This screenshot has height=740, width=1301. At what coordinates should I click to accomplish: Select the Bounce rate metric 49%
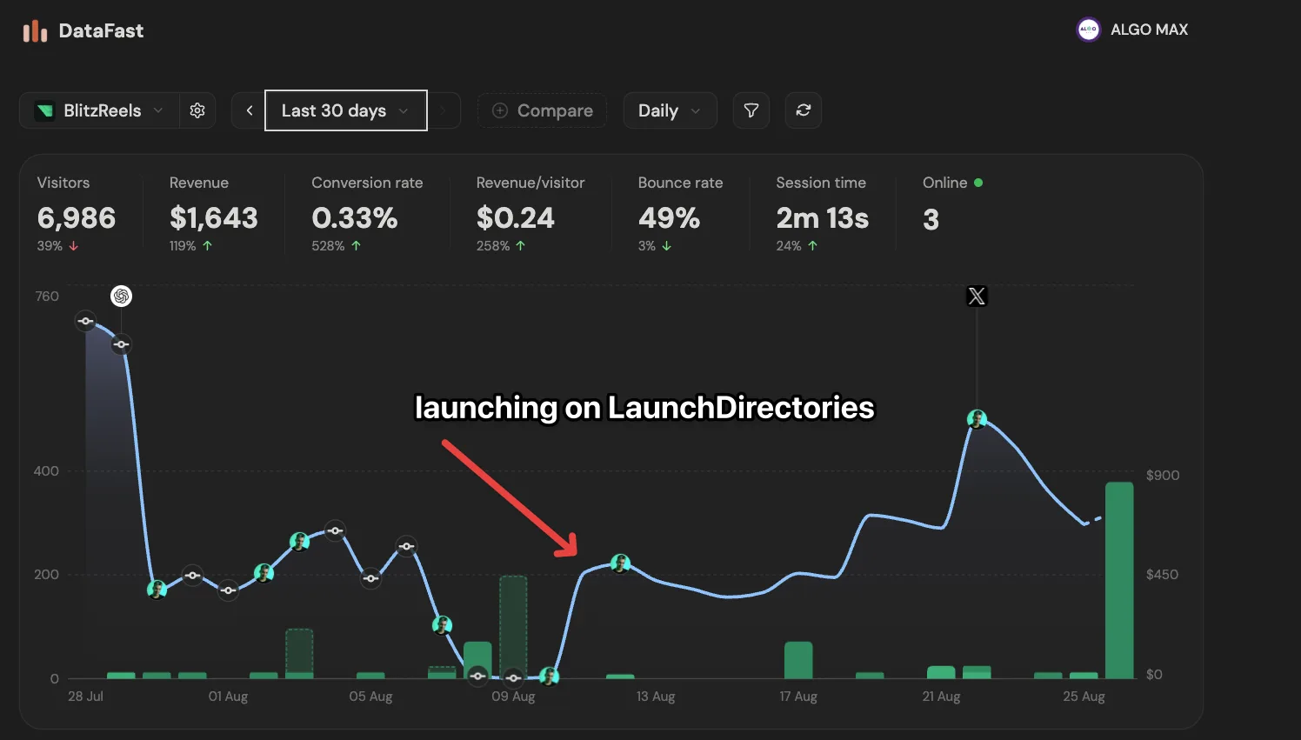669,217
